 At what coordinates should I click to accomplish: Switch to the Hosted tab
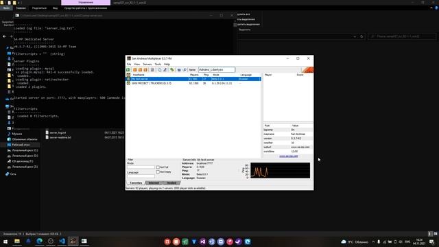click(171, 183)
